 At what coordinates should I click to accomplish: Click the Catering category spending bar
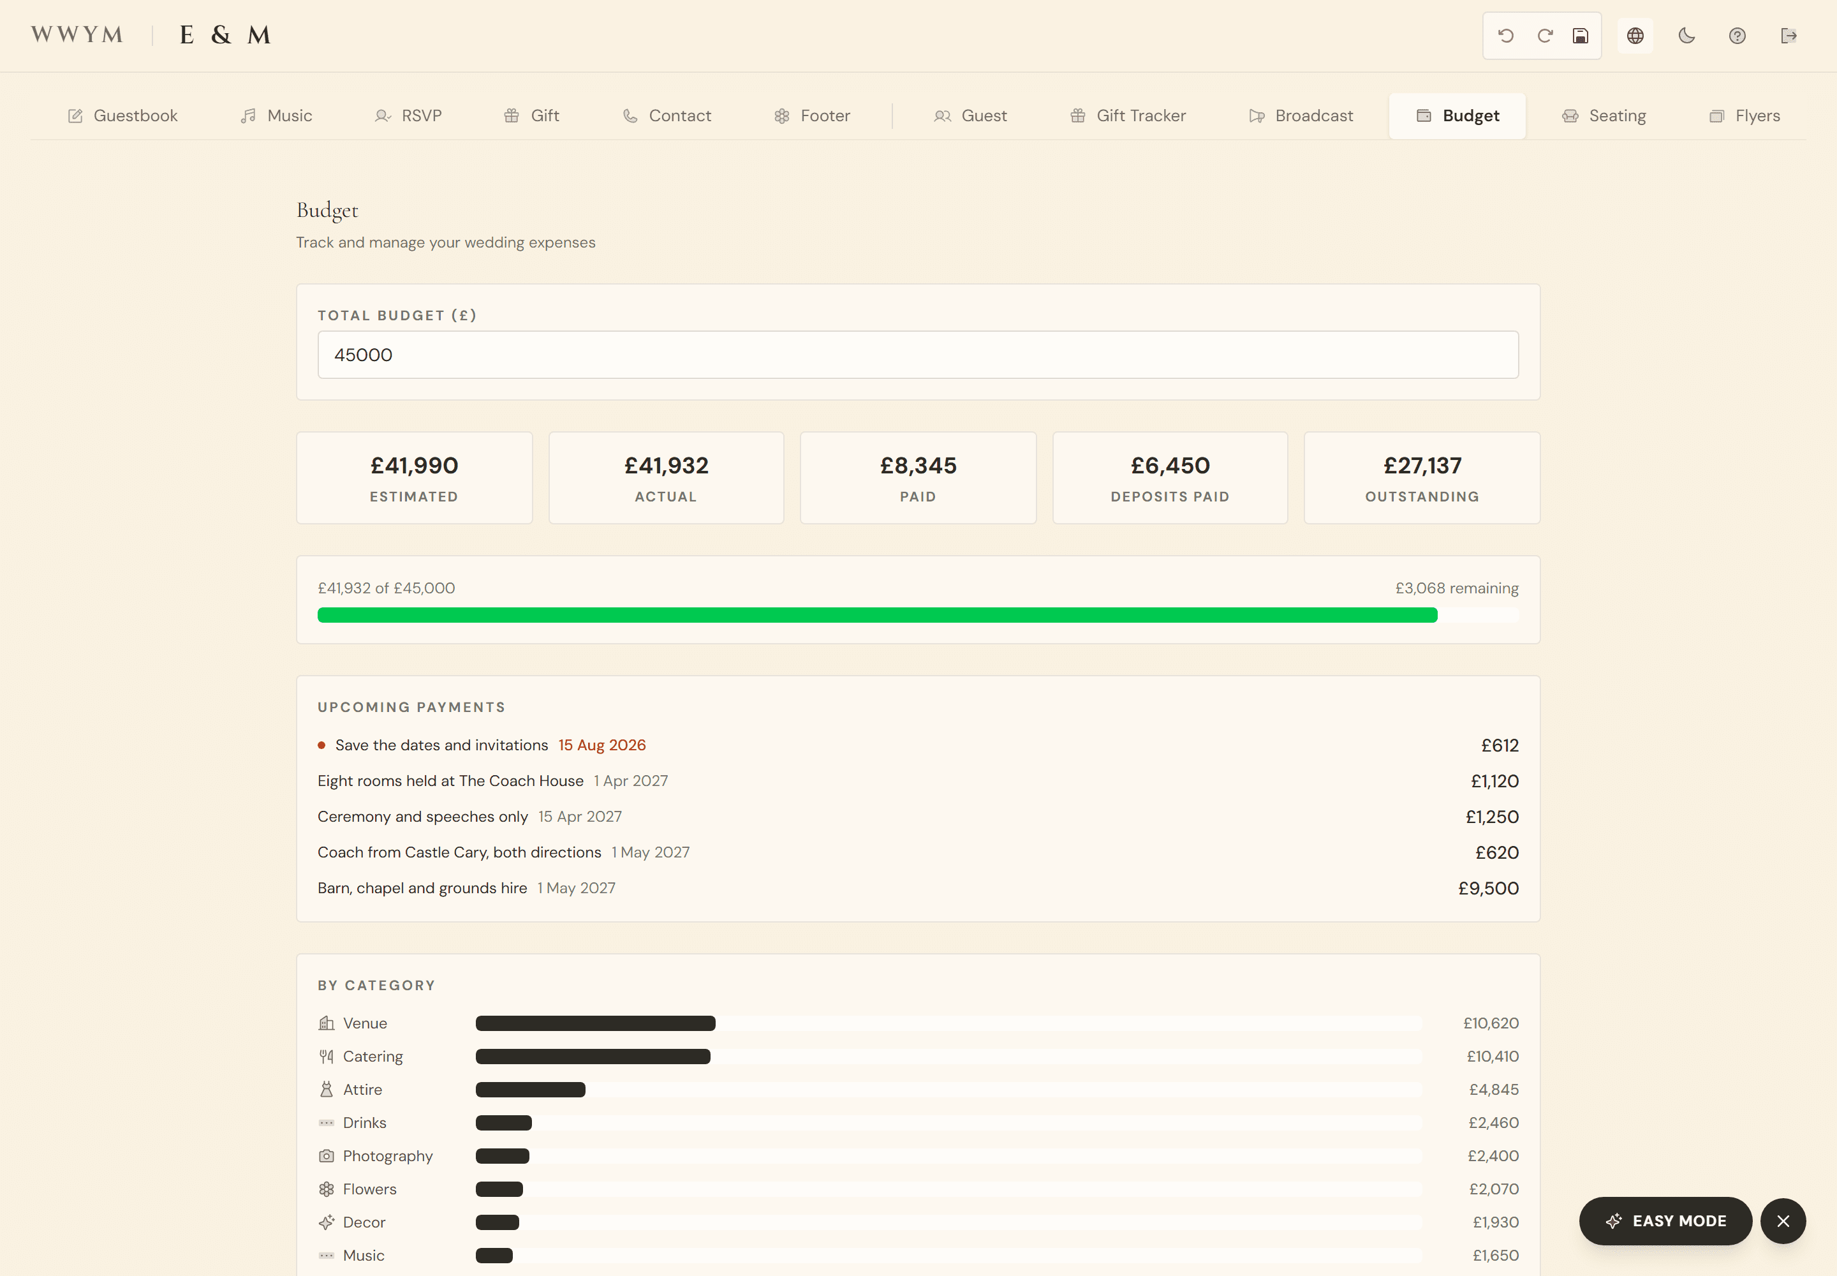click(593, 1056)
